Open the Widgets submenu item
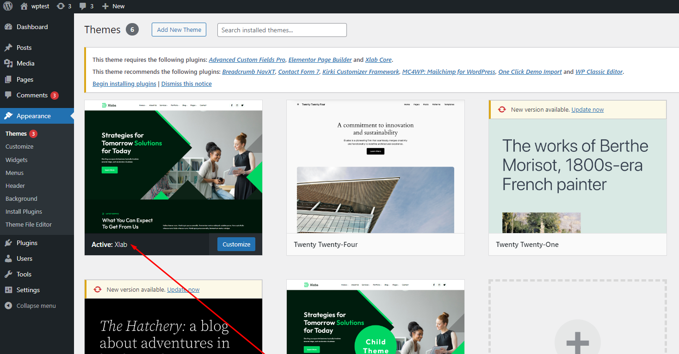 tap(17, 160)
